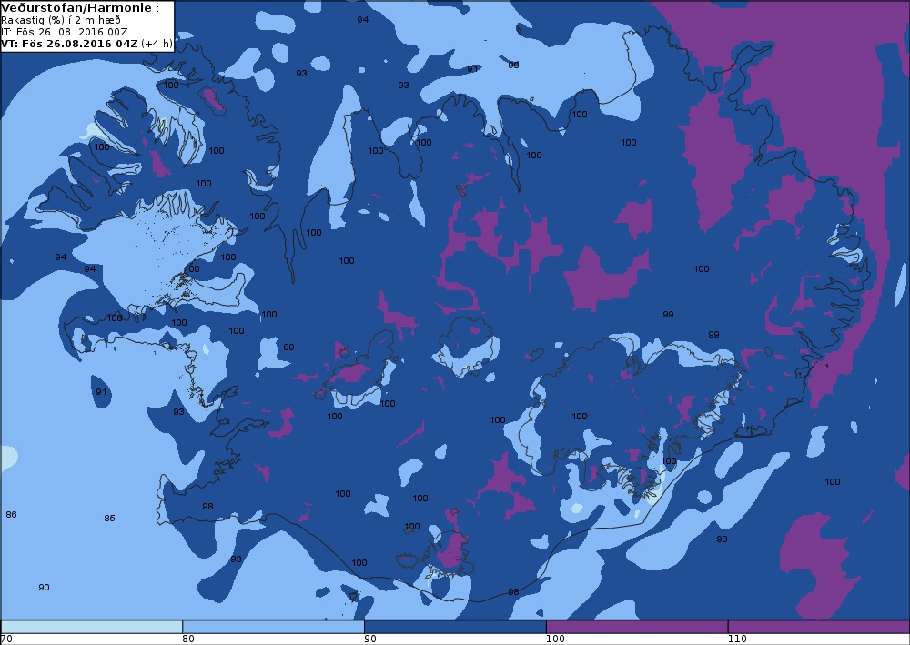The image size is (910, 645).
Task: Click the 85 humidity value on the map
Action: 109,518
